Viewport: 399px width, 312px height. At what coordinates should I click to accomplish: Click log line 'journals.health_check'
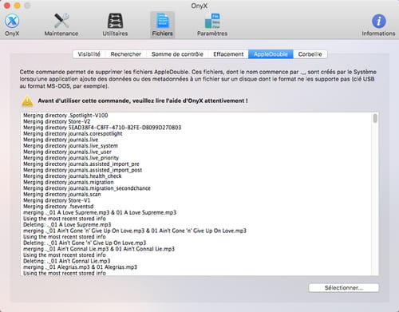[x=73, y=176]
